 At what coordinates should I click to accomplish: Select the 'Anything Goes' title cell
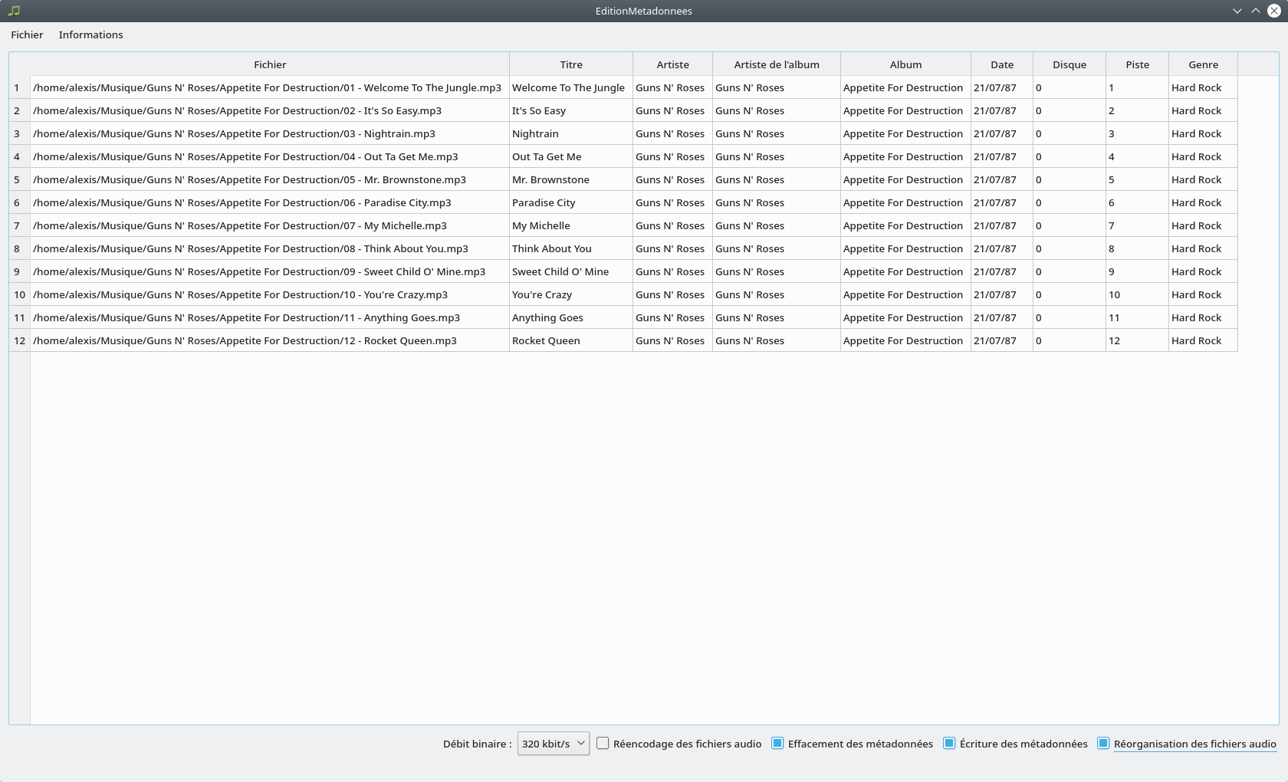click(571, 317)
